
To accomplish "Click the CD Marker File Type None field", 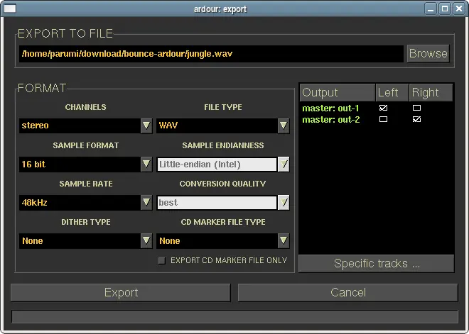I will point(217,240).
